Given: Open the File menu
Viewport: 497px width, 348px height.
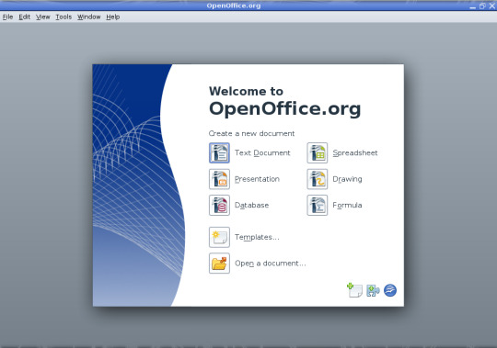Looking at the screenshot, I should point(7,17).
